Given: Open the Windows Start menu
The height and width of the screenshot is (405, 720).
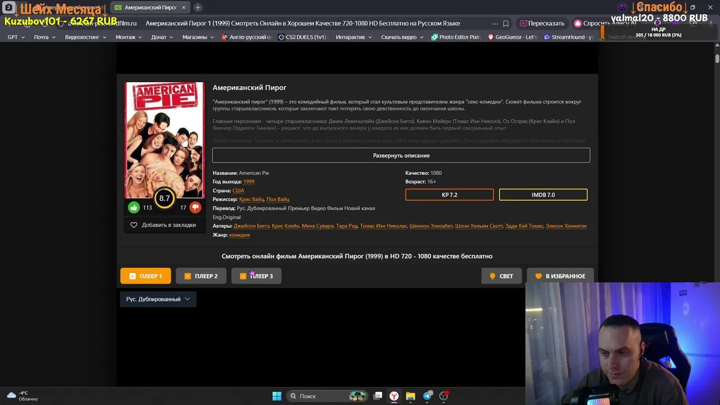Looking at the screenshot, I should pyautogui.click(x=277, y=396).
